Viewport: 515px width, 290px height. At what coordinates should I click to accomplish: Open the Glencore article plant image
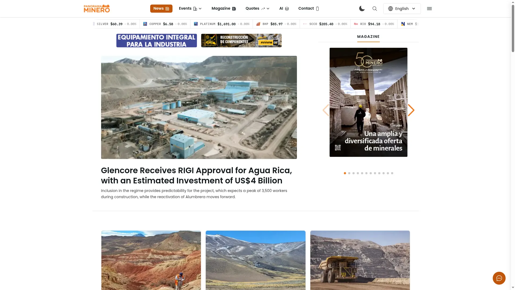199,107
